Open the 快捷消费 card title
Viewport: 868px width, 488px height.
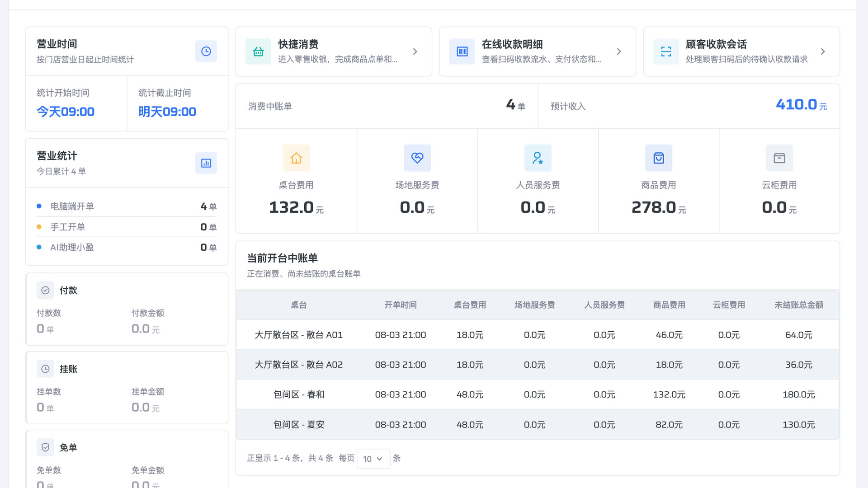(x=298, y=44)
